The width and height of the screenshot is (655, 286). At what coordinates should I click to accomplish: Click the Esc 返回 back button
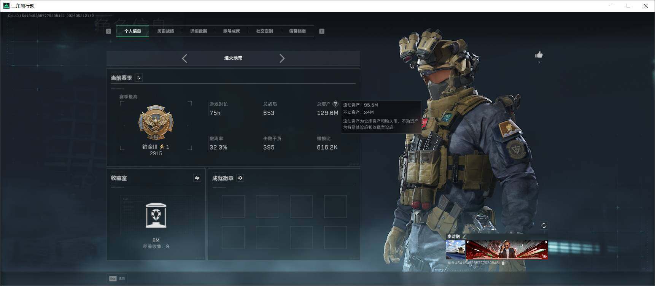click(117, 278)
